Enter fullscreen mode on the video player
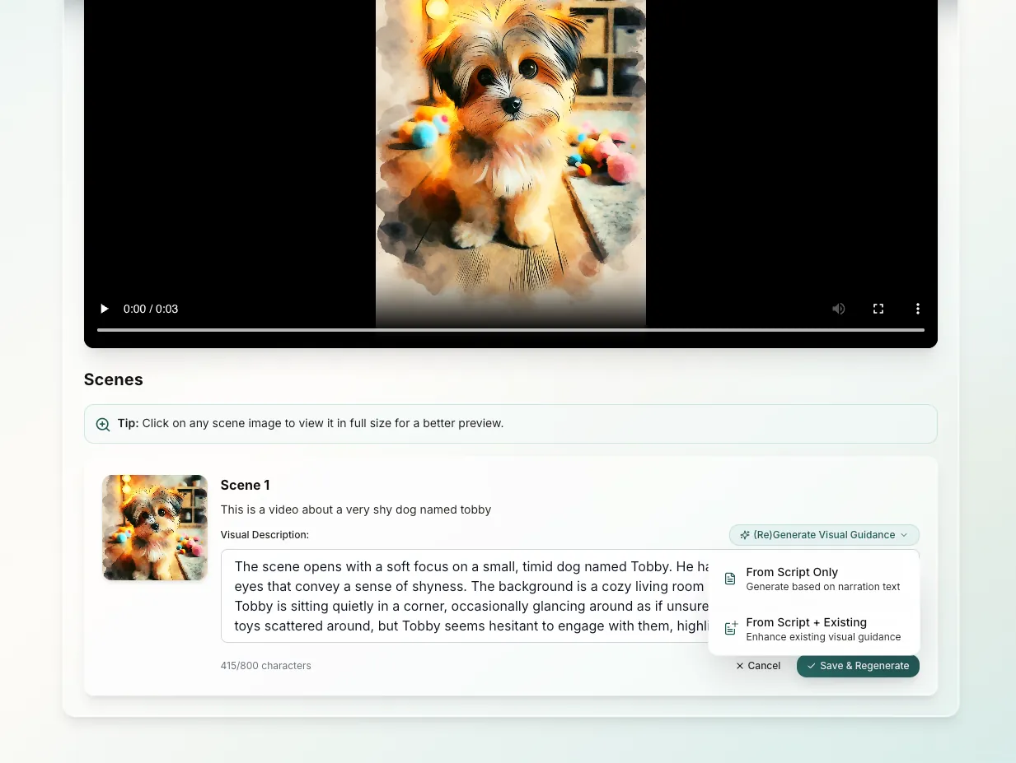1016x763 pixels. coord(878,309)
